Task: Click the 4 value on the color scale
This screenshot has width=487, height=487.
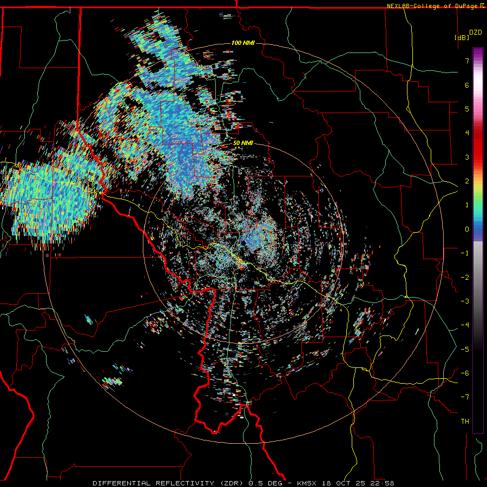Action: coord(467,133)
